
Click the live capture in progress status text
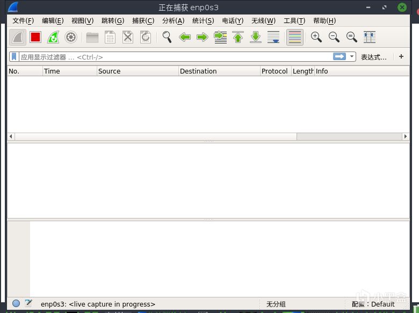point(98,304)
